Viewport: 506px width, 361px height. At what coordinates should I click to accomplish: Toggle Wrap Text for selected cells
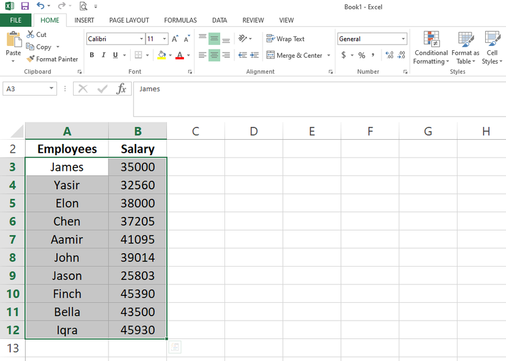coord(285,39)
